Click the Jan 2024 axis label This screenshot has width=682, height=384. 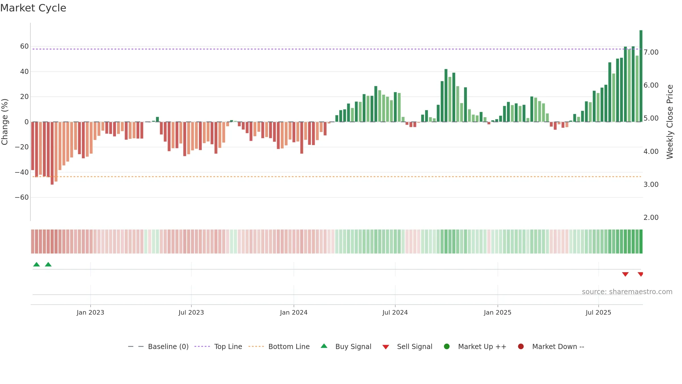coord(294,312)
